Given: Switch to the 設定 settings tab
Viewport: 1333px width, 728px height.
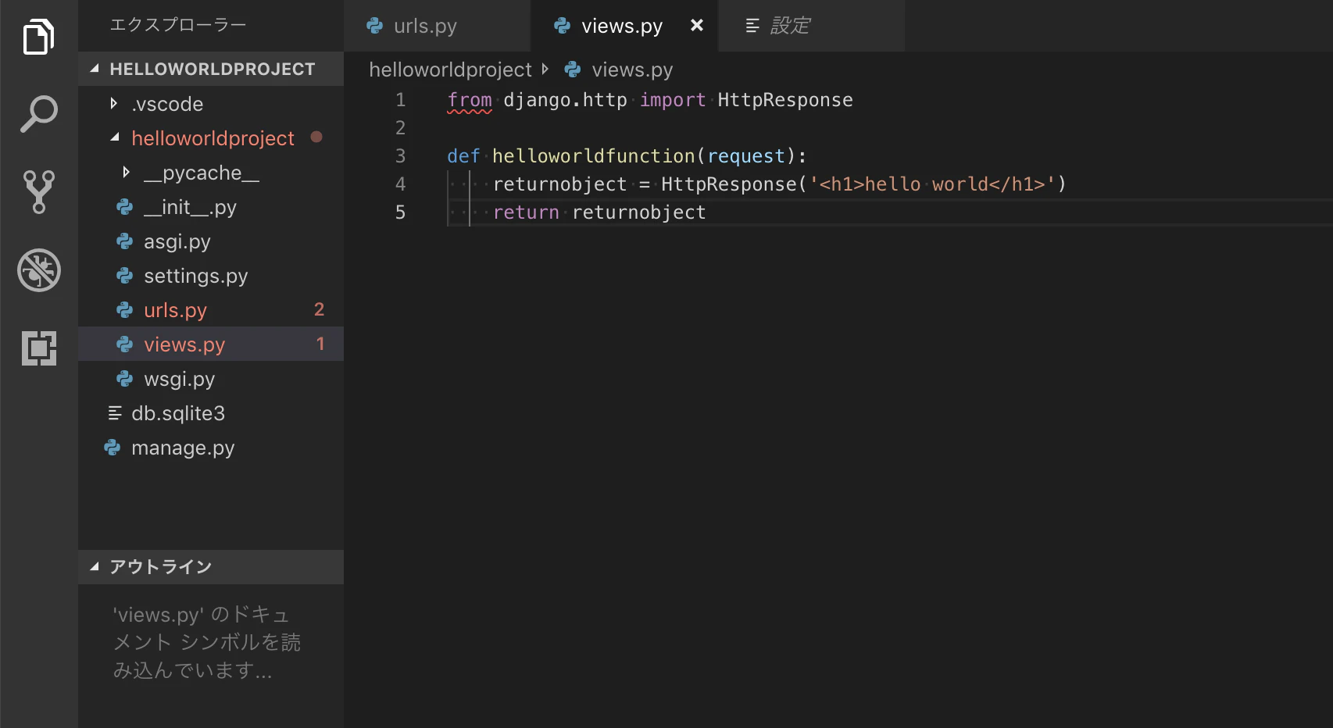Looking at the screenshot, I should click(812, 26).
